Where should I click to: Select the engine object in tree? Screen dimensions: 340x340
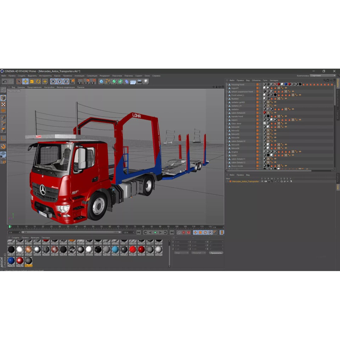235,152
